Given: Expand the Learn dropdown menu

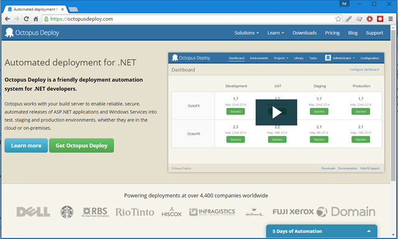Looking at the screenshot, I should (x=275, y=33).
